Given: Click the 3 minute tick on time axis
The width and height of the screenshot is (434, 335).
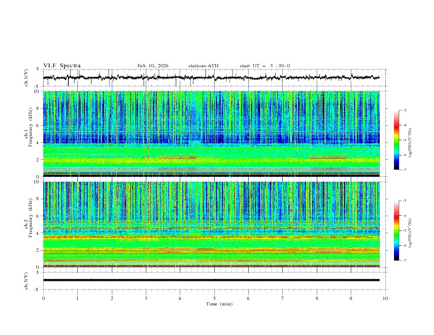Looking at the screenshot, I should tap(146, 298).
